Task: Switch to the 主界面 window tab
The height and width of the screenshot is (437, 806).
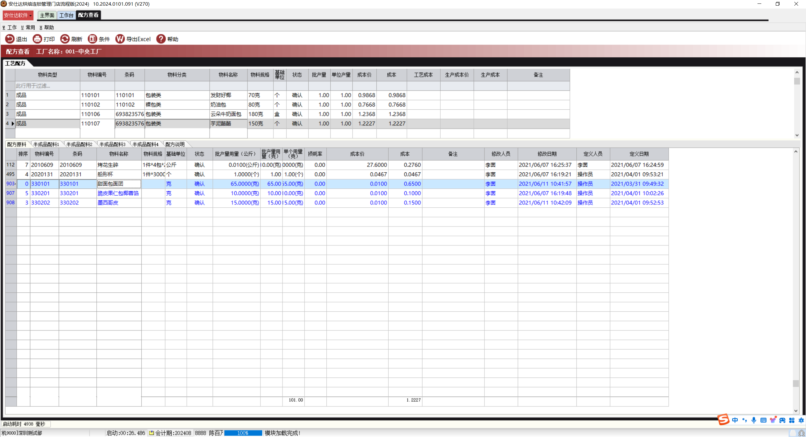Action: coord(47,15)
